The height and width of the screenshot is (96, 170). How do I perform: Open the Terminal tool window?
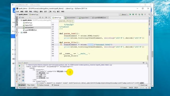click(x=56, y=85)
